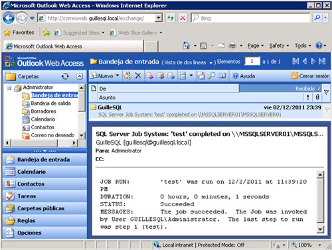Delete the selected message with X icon
This screenshot has height=250, width=332.
pos(138,76)
